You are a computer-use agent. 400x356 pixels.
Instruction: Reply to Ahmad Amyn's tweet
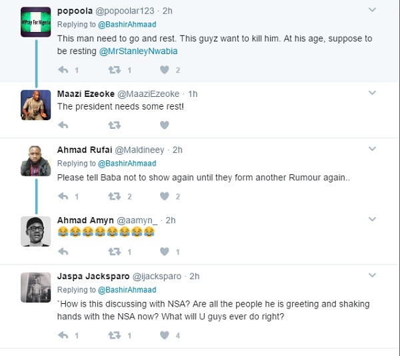pyautogui.click(x=63, y=251)
